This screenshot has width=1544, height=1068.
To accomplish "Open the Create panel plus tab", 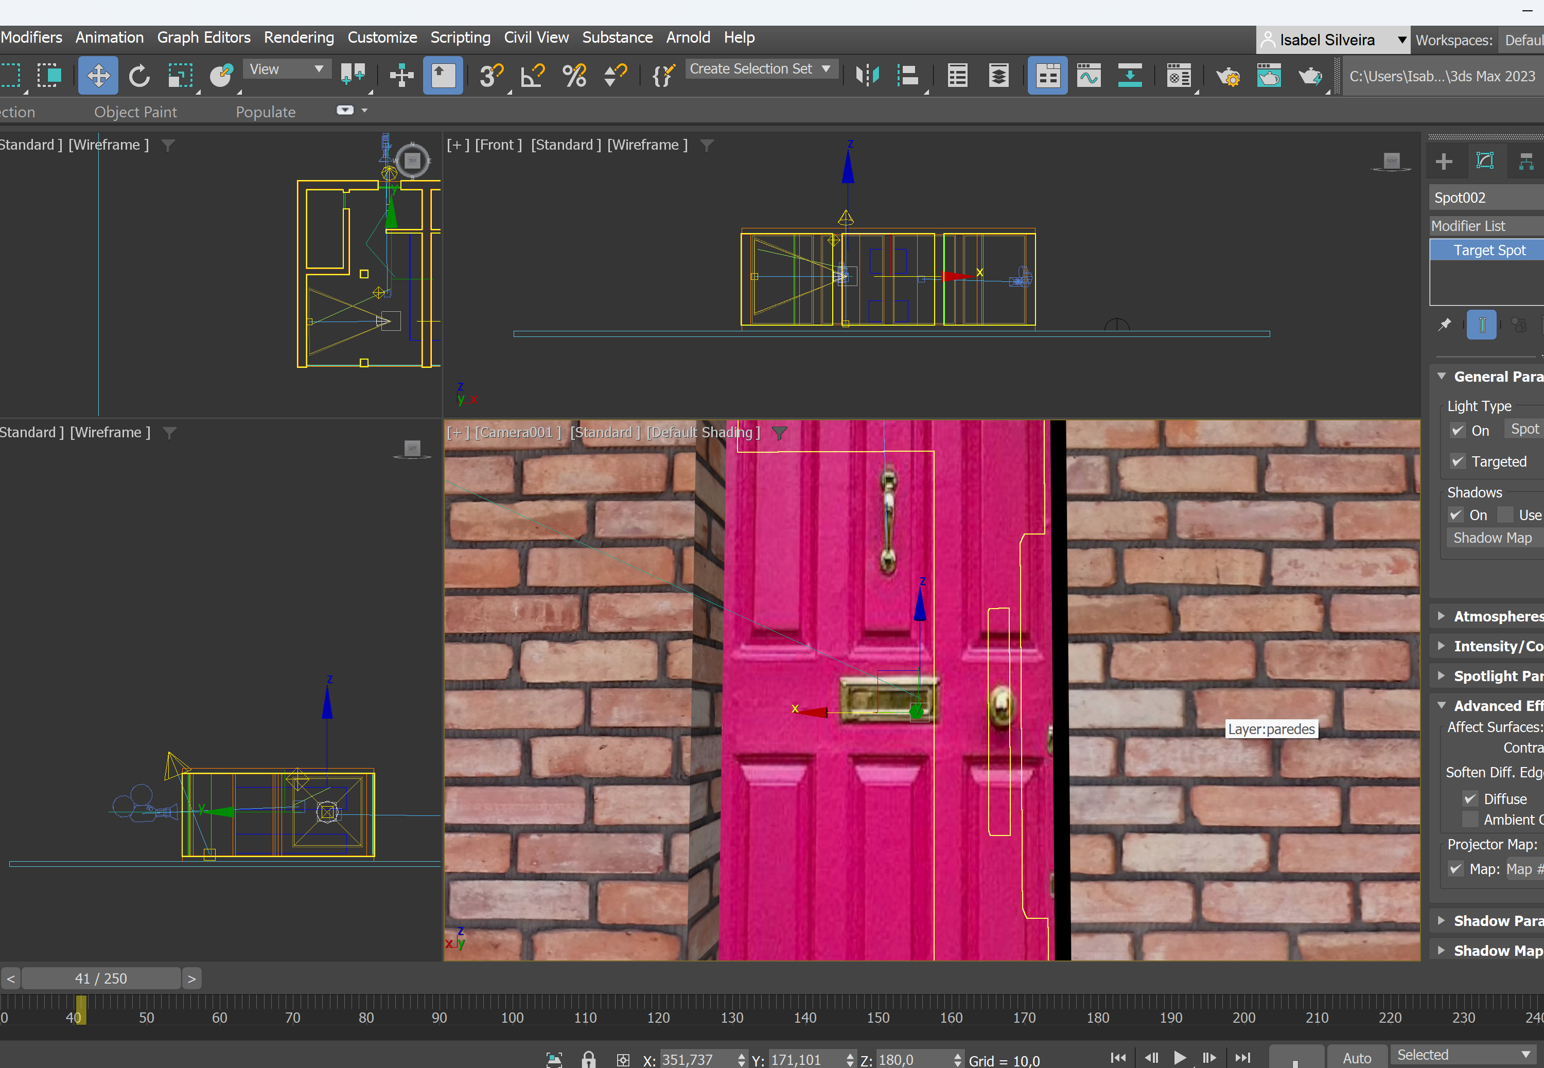I will (1444, 161).
